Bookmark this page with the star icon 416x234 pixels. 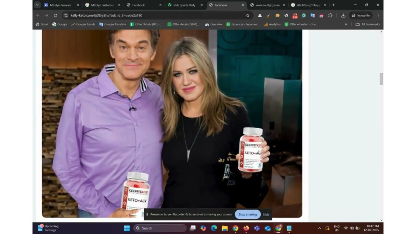tap(248, 15)
